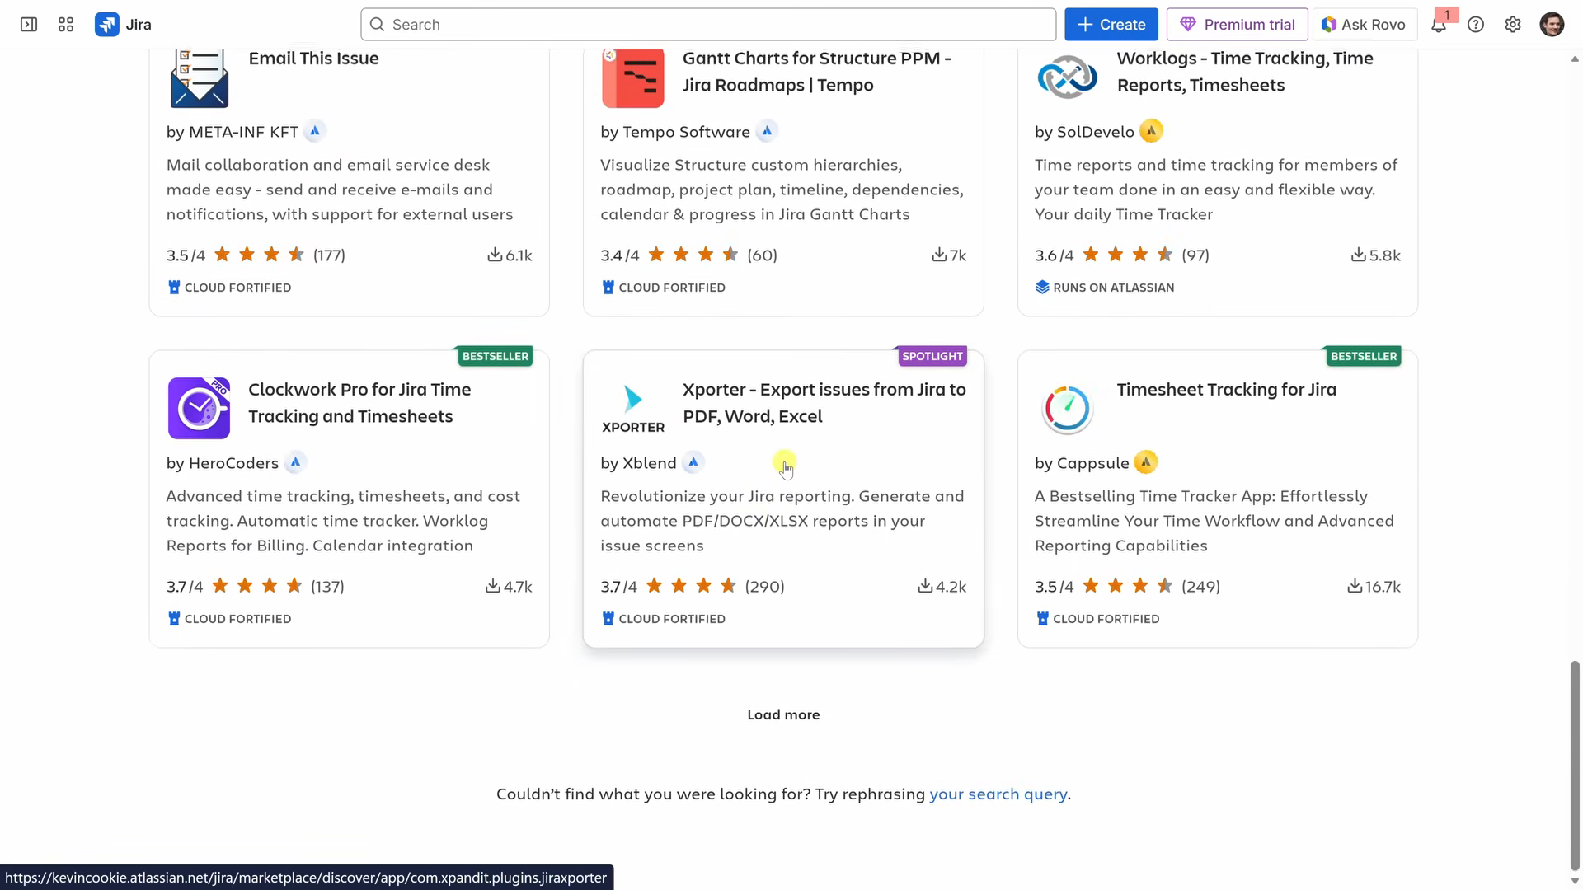Click the (60) review count
1583x890 pixels.
pos(762,255)
